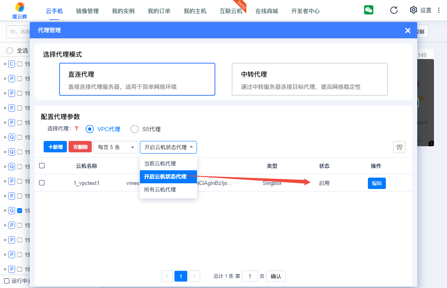
Task: Open the three-dot more options menu
Action: click(x=439, y=10)
